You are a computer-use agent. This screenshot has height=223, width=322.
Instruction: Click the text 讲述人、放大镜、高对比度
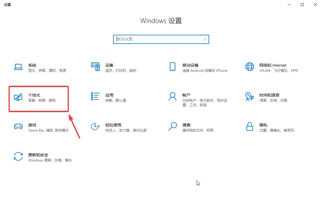point(126,130)
